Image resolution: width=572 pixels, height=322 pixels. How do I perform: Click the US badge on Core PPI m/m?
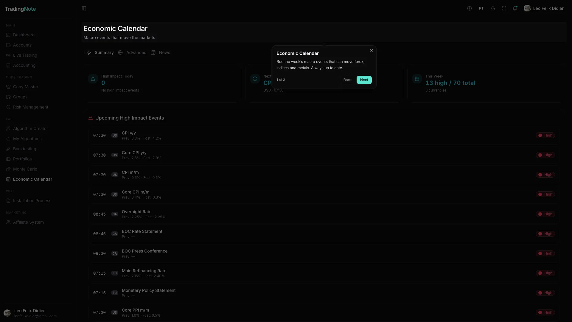[x=115, y=312]
